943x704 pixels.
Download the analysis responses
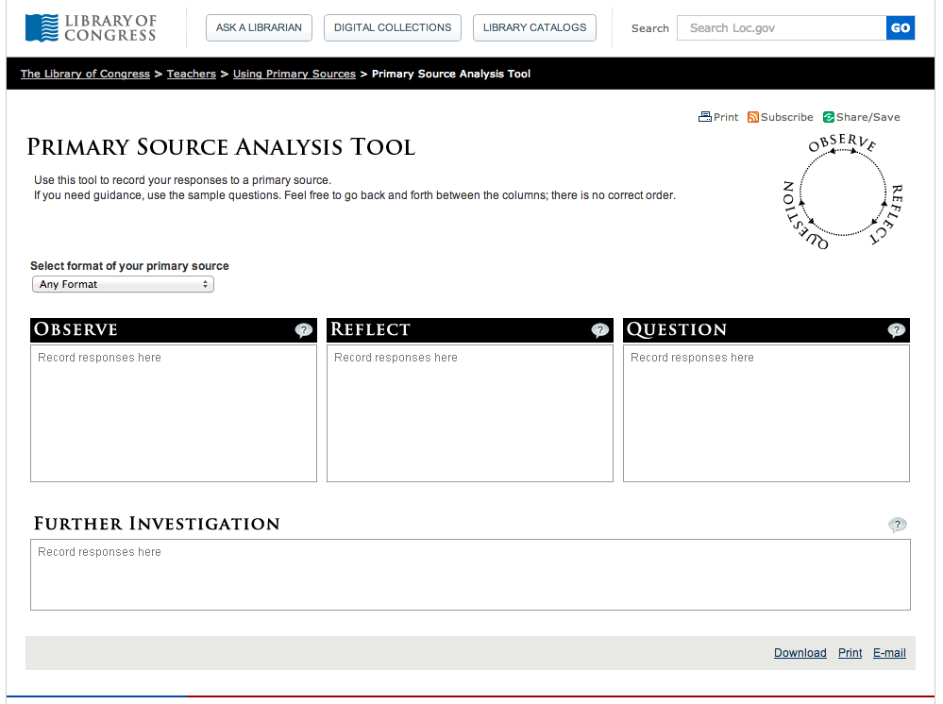click(x=800, y=653)
